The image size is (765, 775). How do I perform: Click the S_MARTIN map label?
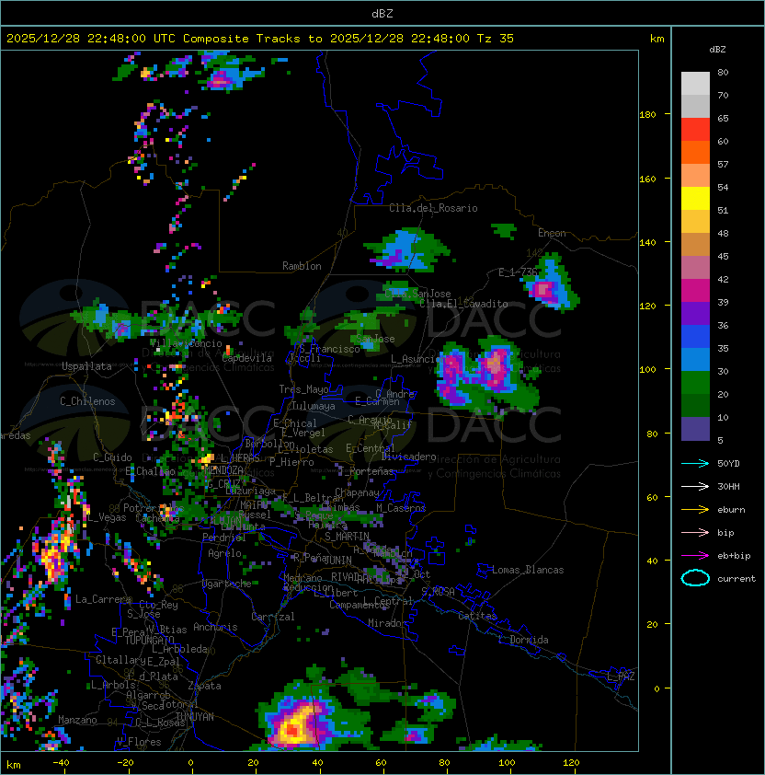pyautogui.click(x=348, y=537)
